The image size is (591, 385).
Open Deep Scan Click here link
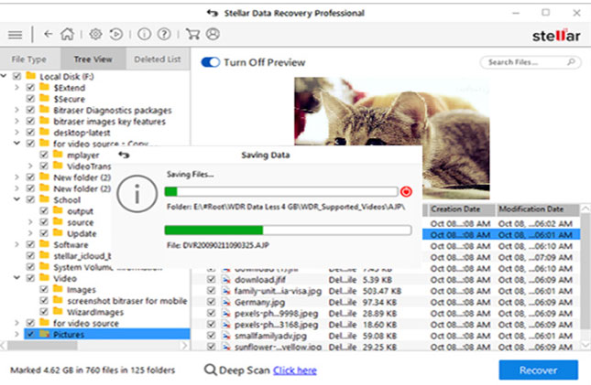(x=295, y=370)
